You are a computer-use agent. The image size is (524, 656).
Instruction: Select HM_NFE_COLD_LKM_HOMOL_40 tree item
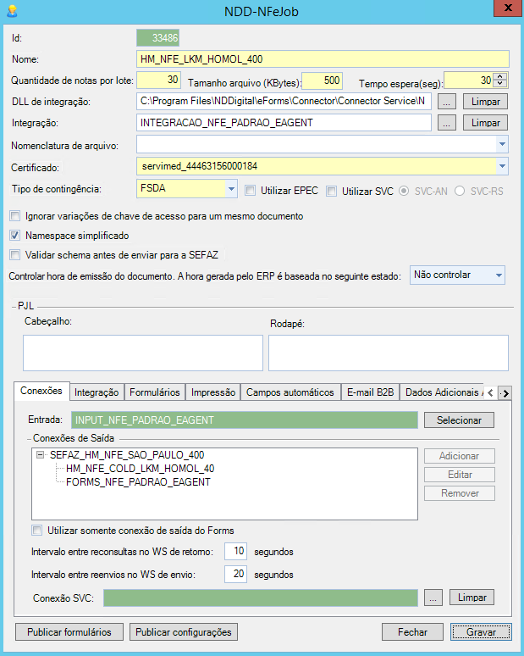141,468
